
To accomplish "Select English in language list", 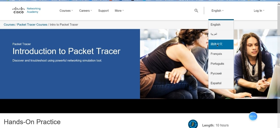I will pos(221,25).
